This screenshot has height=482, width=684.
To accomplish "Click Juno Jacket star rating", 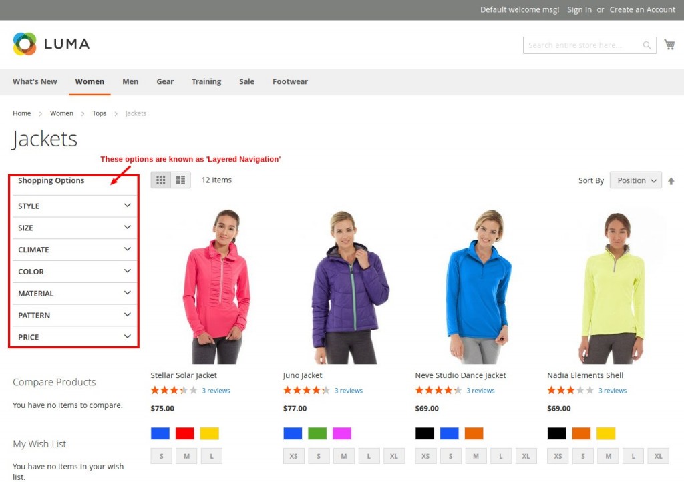I will point(306,391).
